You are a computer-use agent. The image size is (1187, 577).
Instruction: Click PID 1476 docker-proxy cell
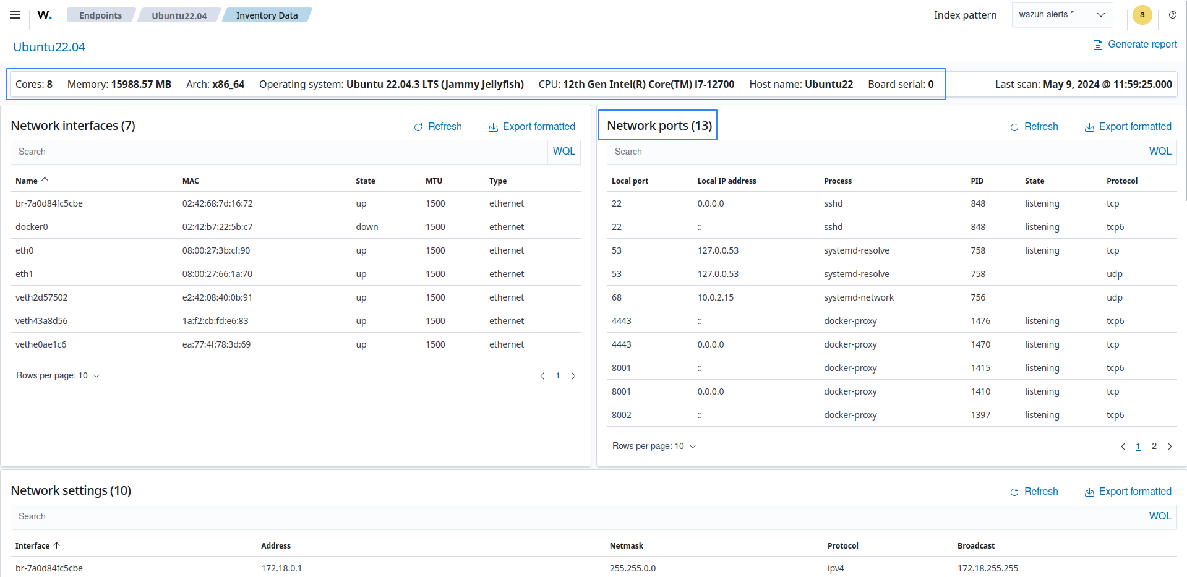980,321
